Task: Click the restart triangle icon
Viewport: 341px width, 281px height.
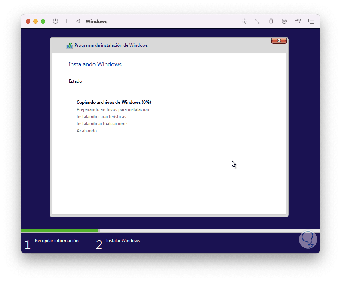Action: tap(78, 21)
